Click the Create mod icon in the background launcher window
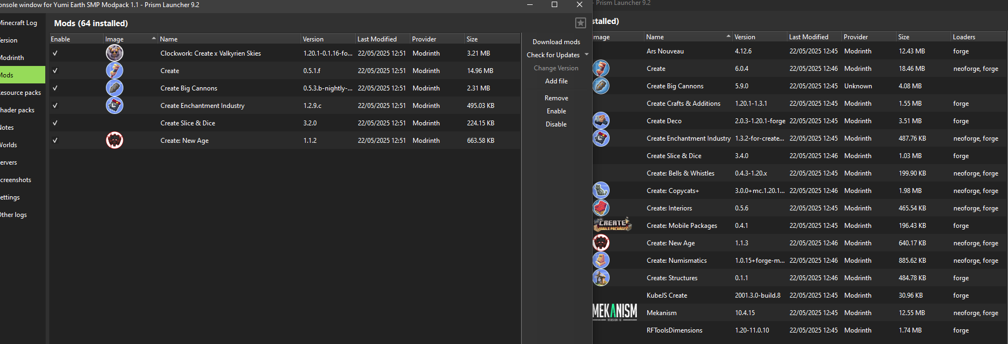The height and width of the screenshot is (344, 1008). click(601, 68)
